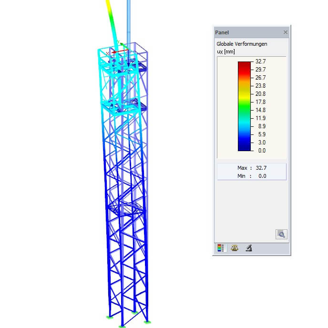Open the filter microscope tab in Panel
Viewport: 328px width, 328px height.
[248, 248]
